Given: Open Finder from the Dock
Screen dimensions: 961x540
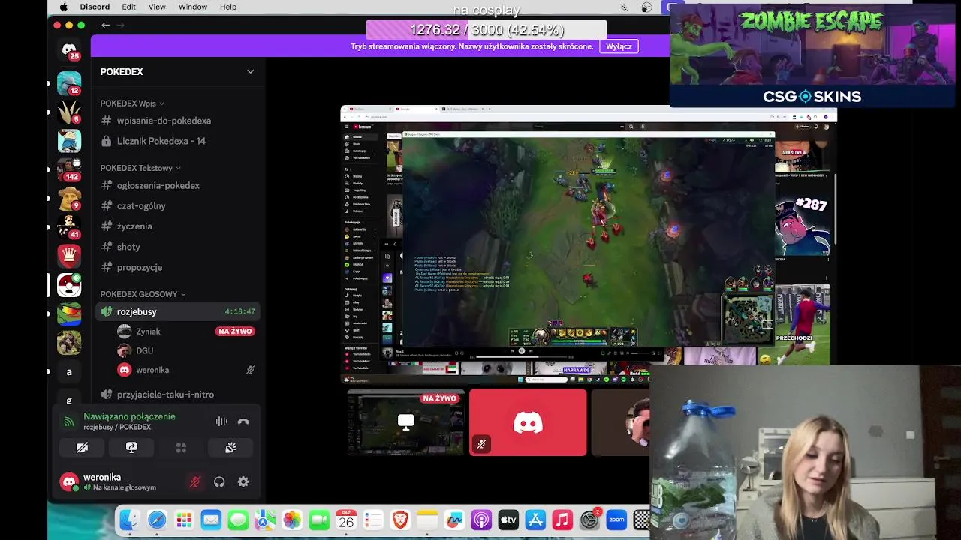Looking at the screenshot, I should [x=130, y=520].
